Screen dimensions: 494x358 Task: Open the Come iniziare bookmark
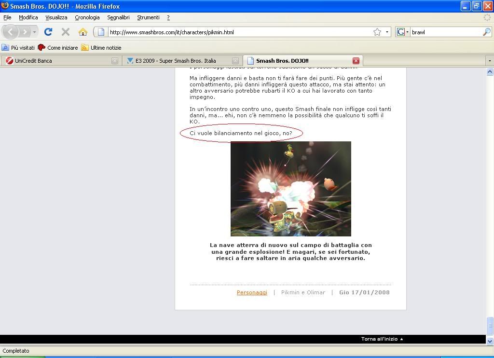click(x=58, y=48)
